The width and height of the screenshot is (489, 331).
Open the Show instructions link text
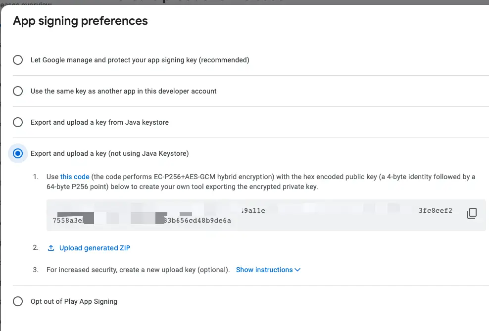click(x=264, y=270)
